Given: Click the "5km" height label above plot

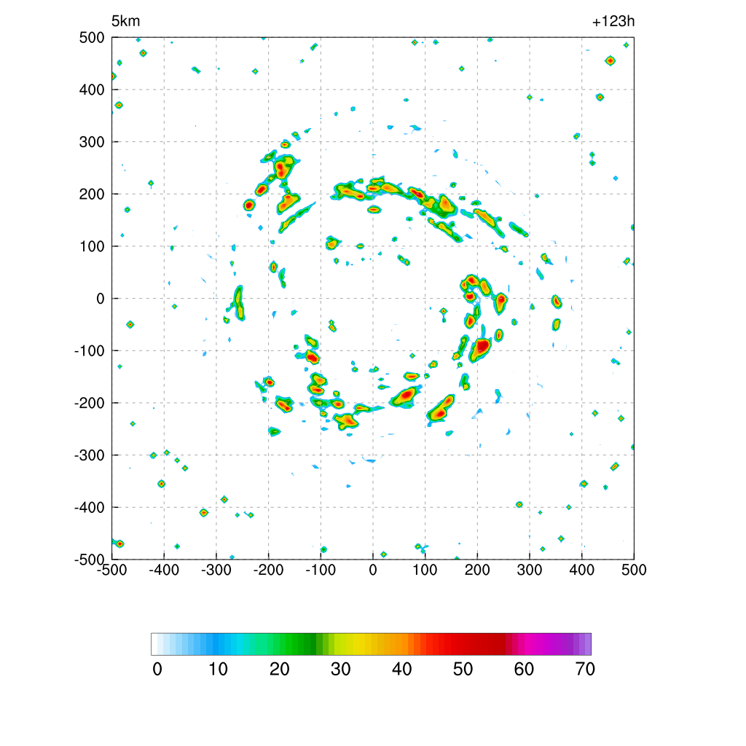Looking at the screenshot, I should [x=125, y=21].
